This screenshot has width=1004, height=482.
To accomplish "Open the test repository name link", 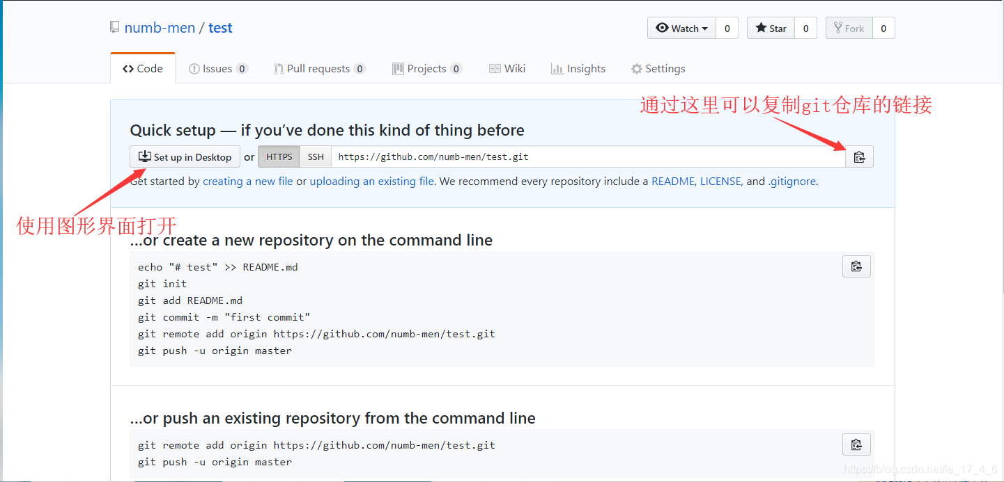I will point(220,28).
